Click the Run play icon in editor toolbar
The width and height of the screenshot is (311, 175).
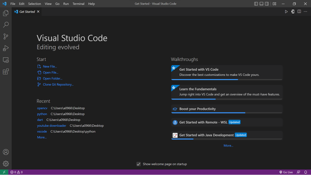(286, 12)
